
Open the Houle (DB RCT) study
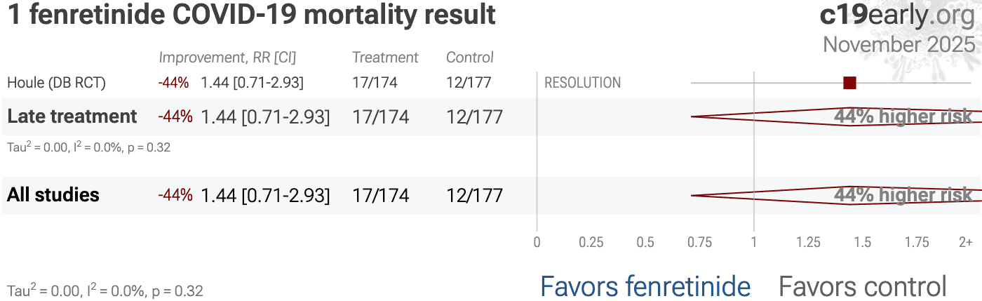56,83
